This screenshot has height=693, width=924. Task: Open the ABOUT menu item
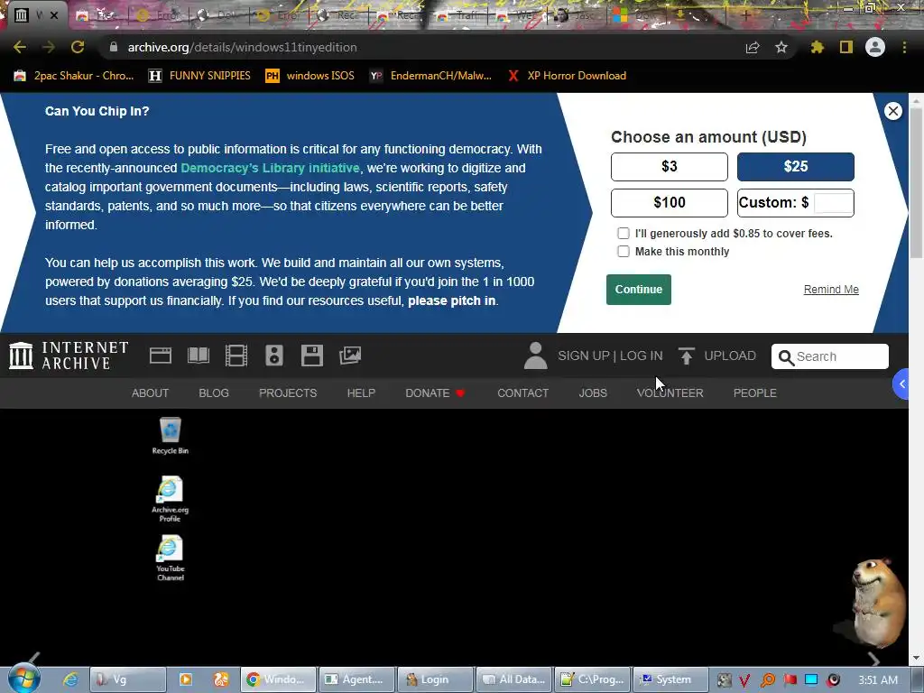click(x=151, y=393)
